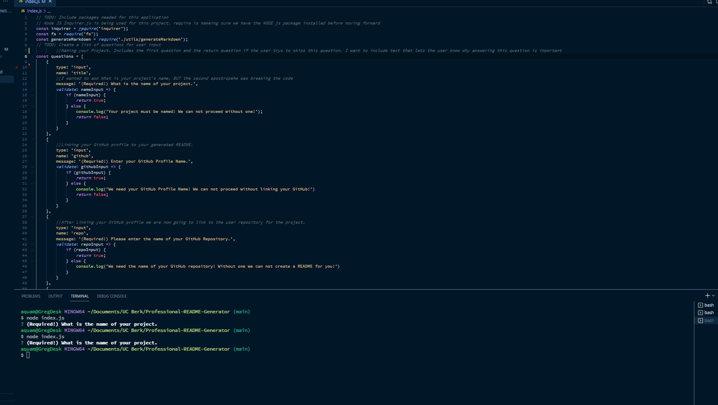Fold the first object at line 9
The height and width of the screenshot is (405, 718).
(32, 62)
